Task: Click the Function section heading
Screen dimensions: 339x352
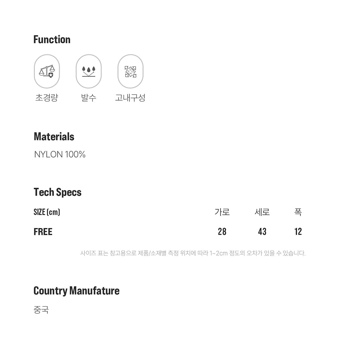Action: pyautogui.click(x=52, y=39)
